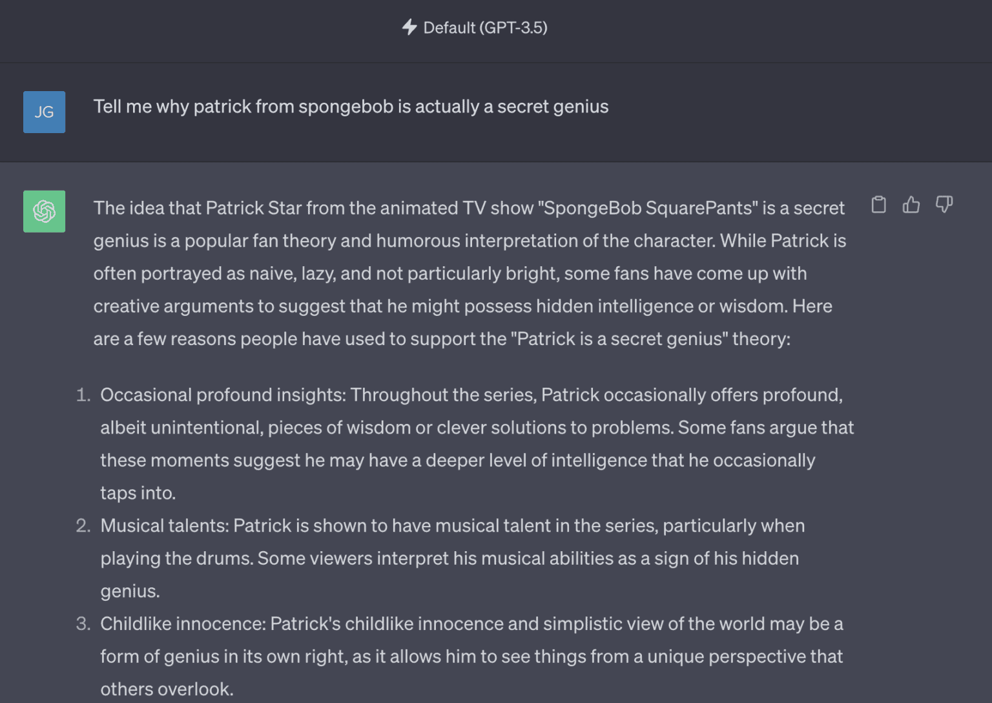Image resolution: width=992 pixels, height=703 pixels.
Task: Click the user prompt about Patrick
Action: 351,107
